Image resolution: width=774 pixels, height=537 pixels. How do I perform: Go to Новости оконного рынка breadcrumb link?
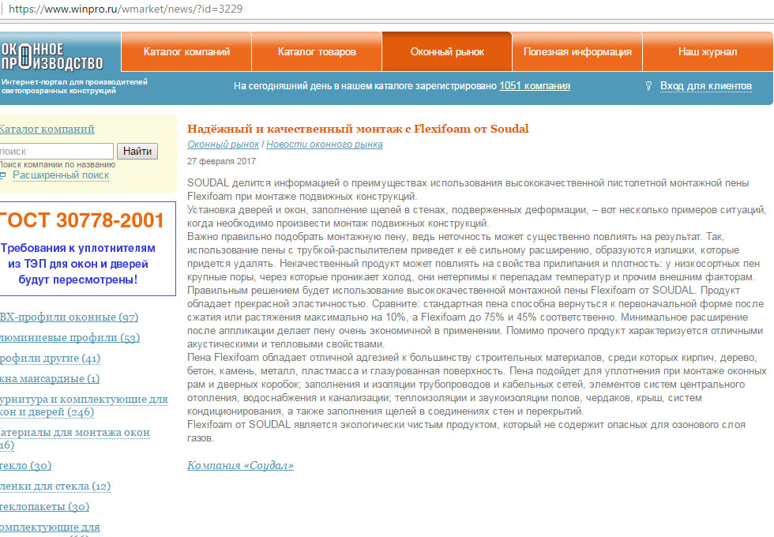click(325, 144)
